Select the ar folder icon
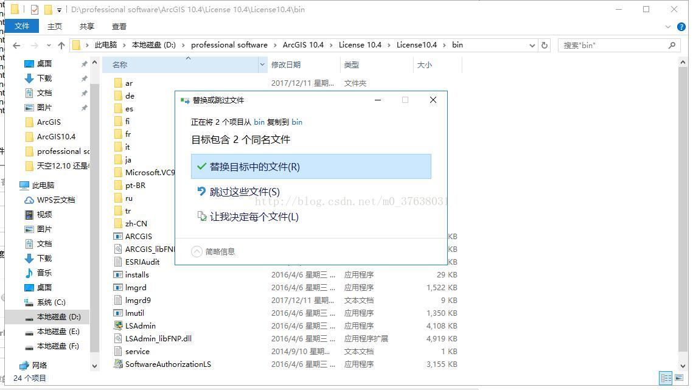The image size is (693, 390). (118, 83)
